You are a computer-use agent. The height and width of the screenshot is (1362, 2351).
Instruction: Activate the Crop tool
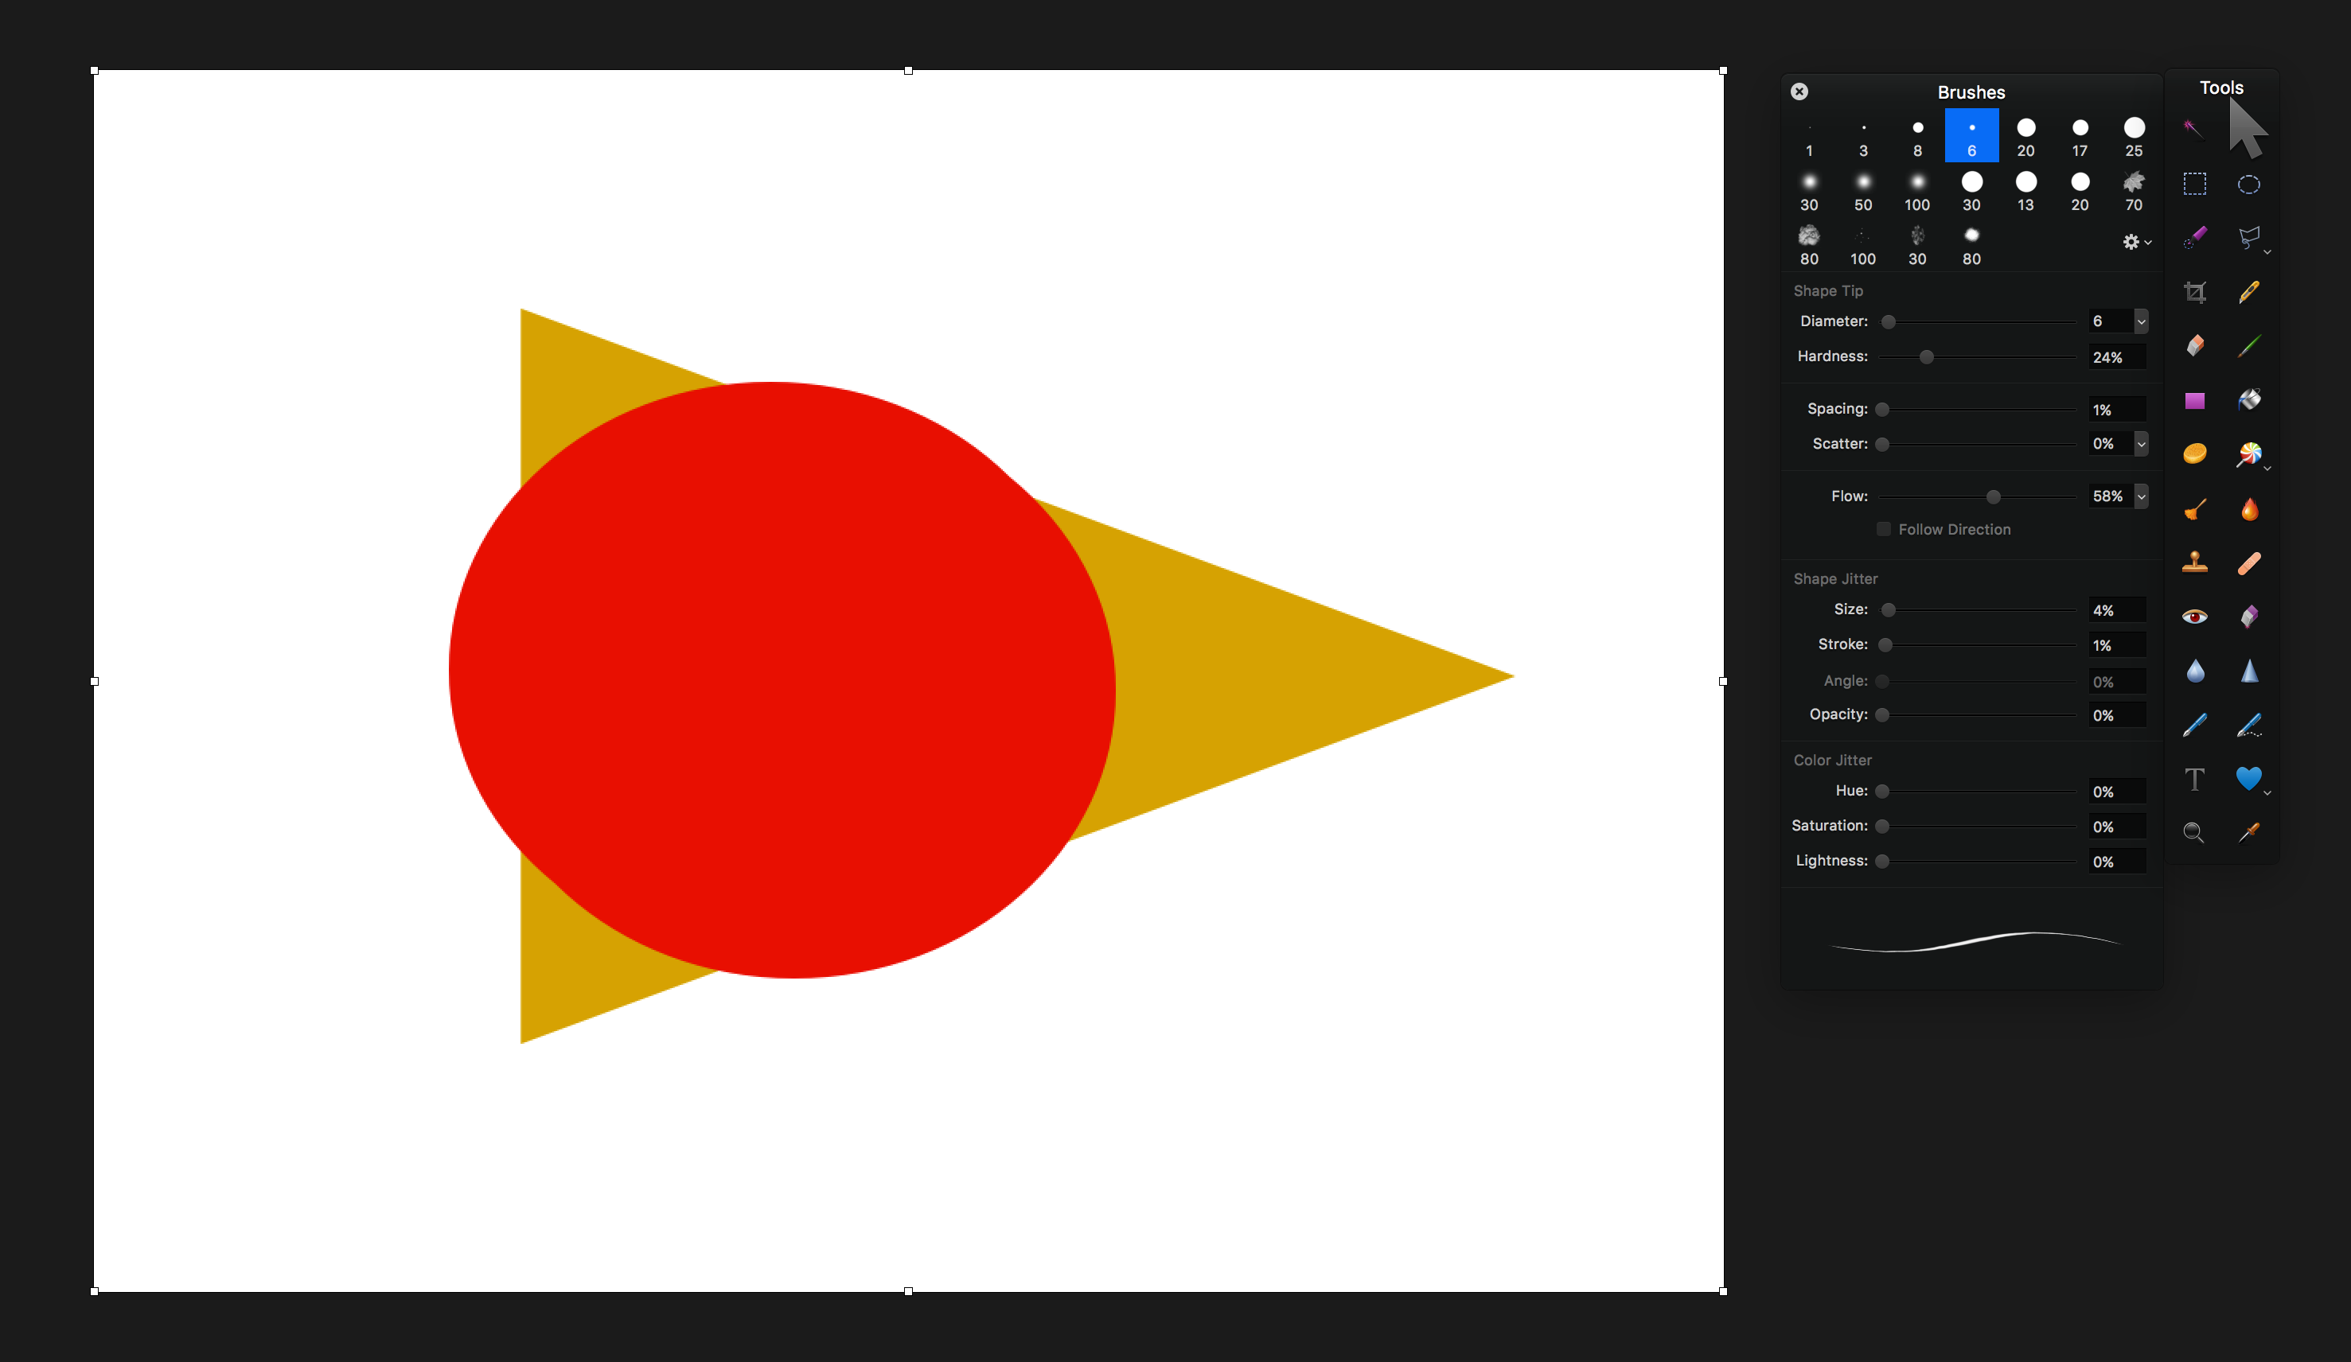click(x=2194, y=293)
